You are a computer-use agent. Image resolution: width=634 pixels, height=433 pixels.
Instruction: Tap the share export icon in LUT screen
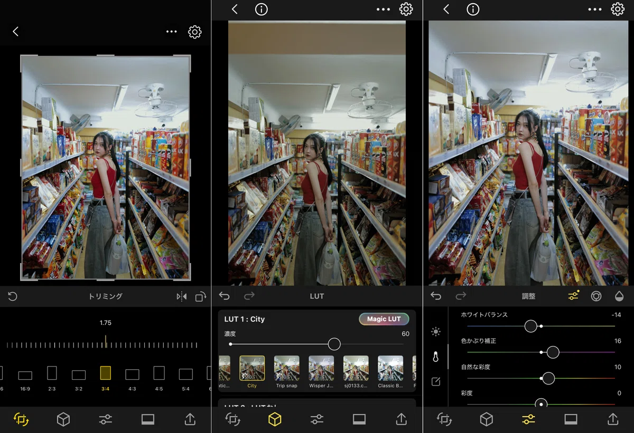(401, 419)
